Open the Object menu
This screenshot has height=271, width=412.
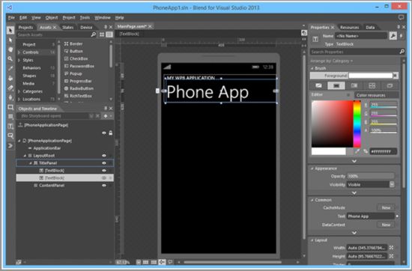pos(52,18)
